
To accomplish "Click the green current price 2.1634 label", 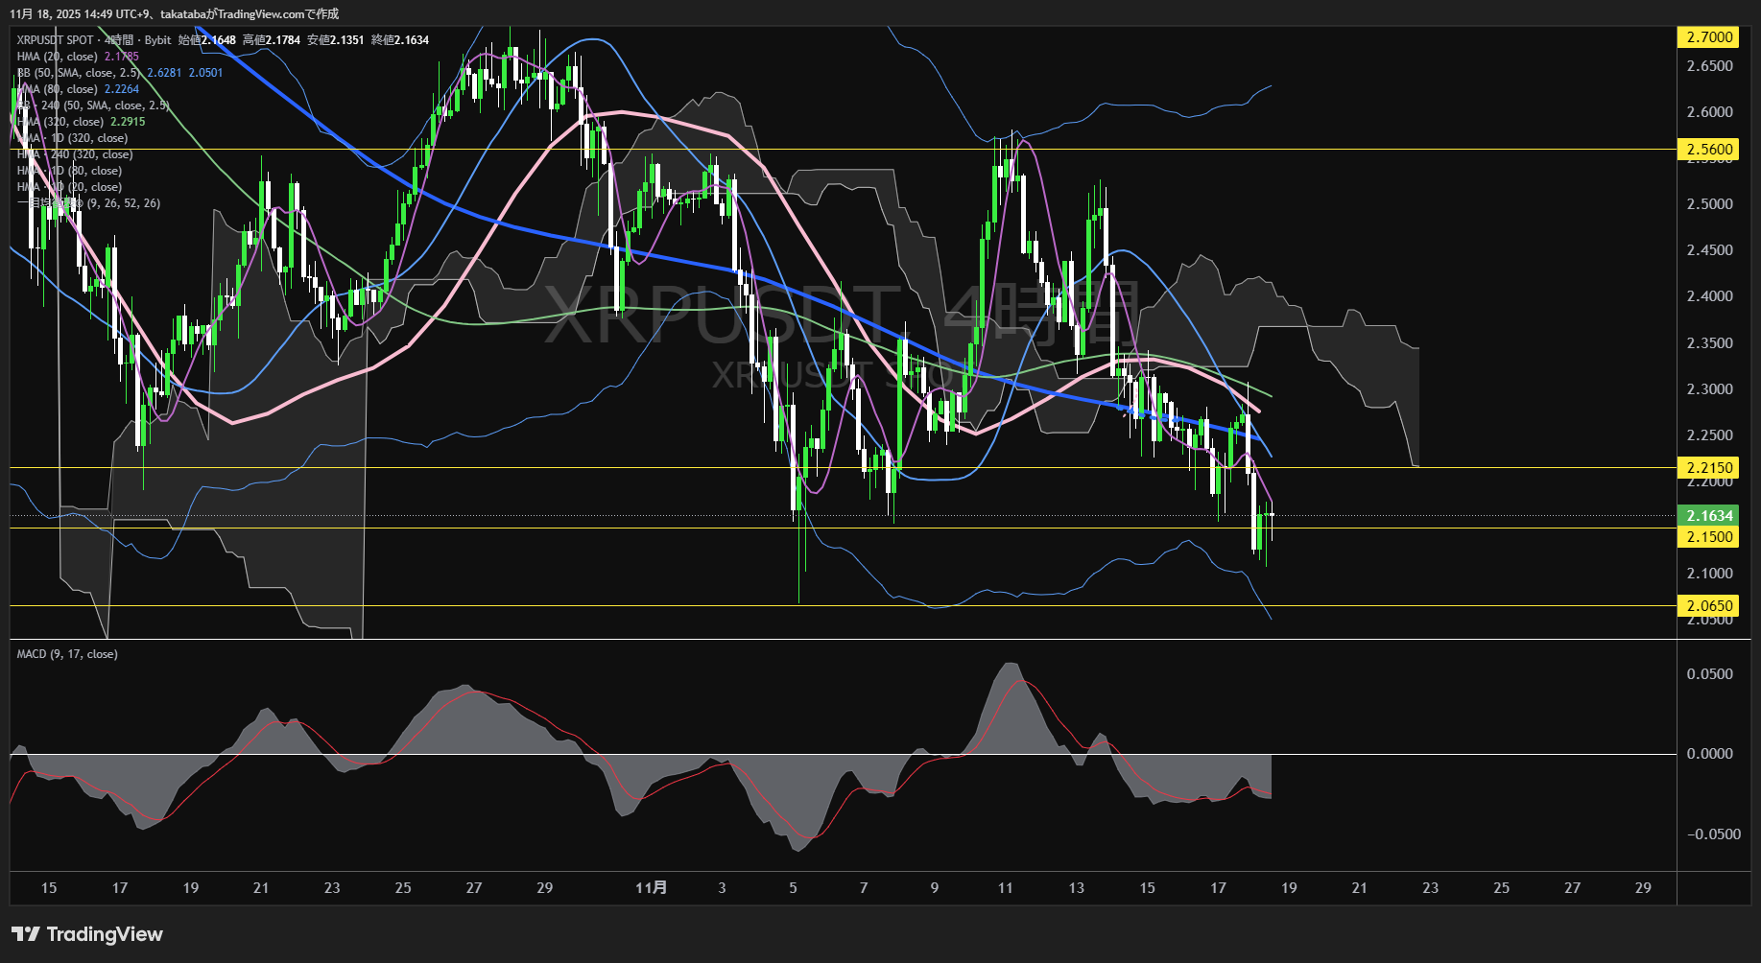I will click(1709, 516).
